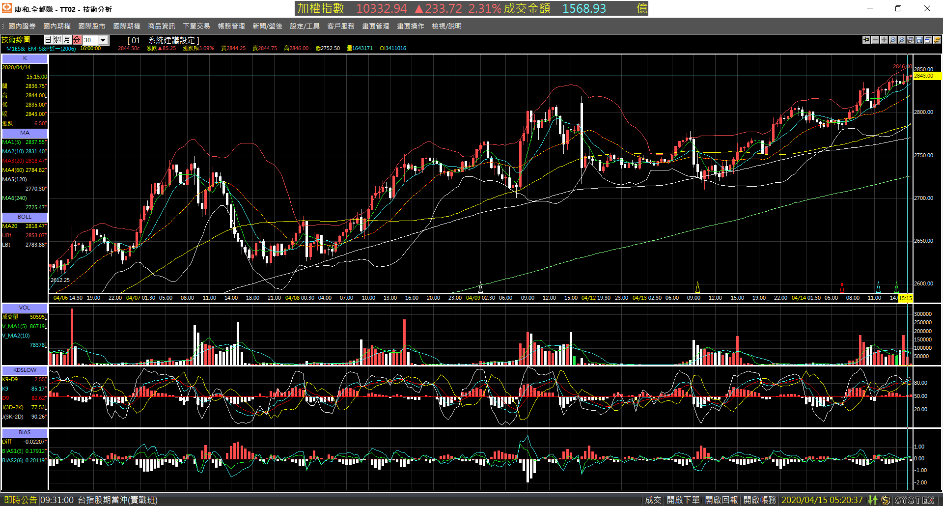943x506 pixels.
Task: Click the orange swap arrows icon
Action: pyautogui.click(x=937, y=40)
